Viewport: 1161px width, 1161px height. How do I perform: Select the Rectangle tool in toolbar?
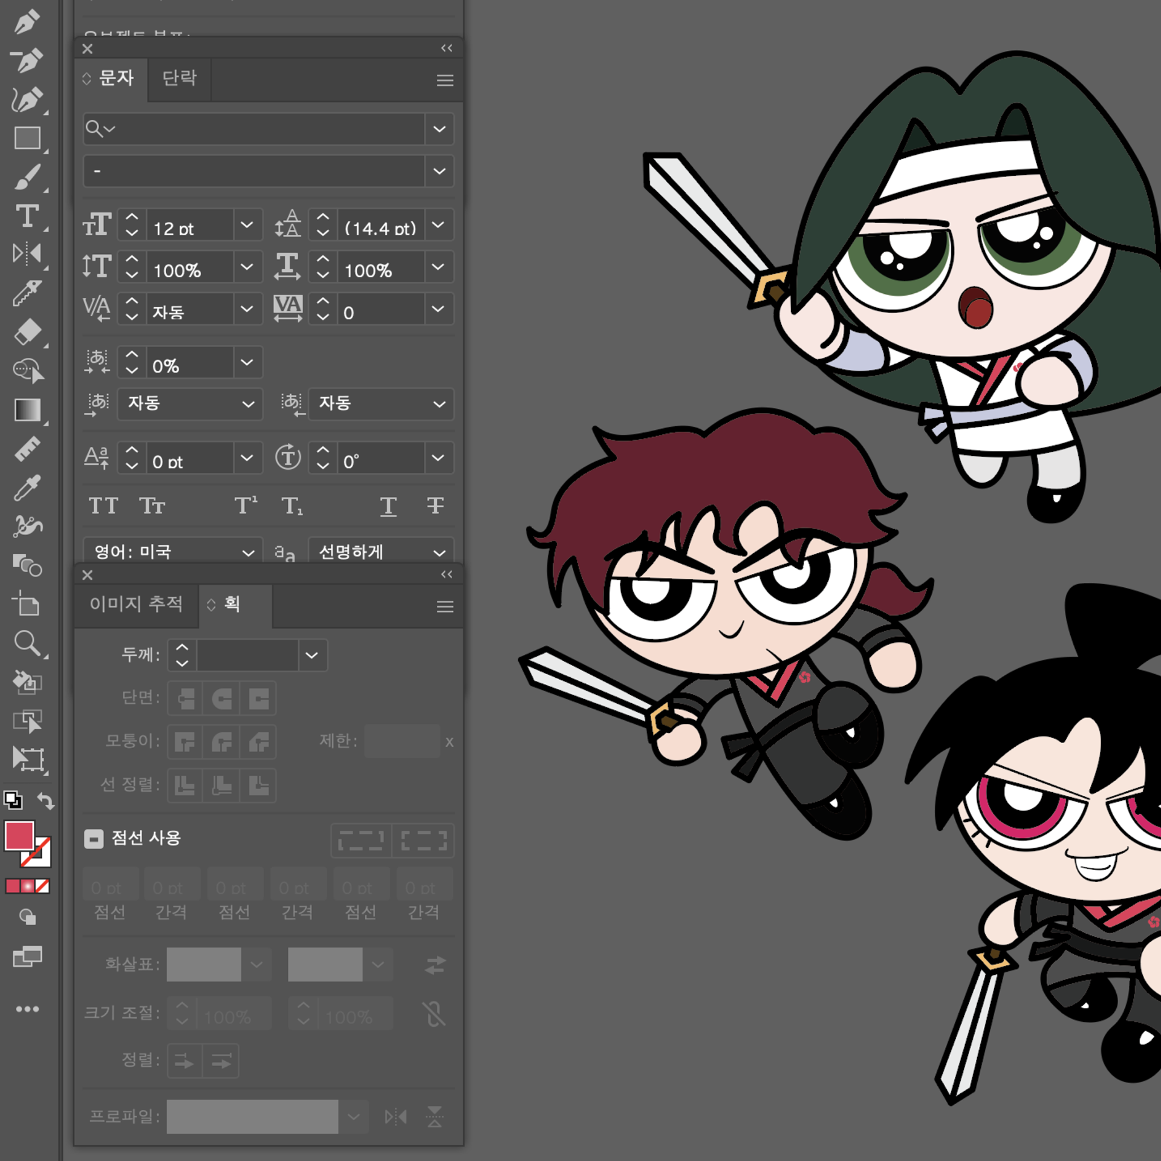(x=27, y=138)
